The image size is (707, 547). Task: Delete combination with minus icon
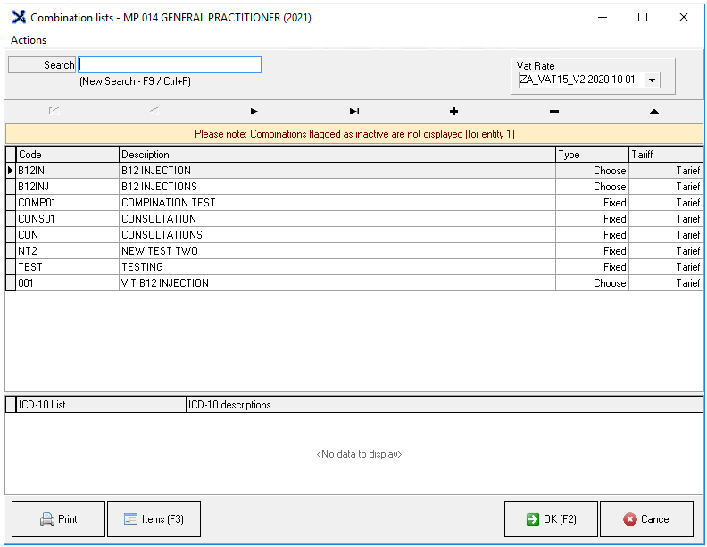click(x=554, y=111)
